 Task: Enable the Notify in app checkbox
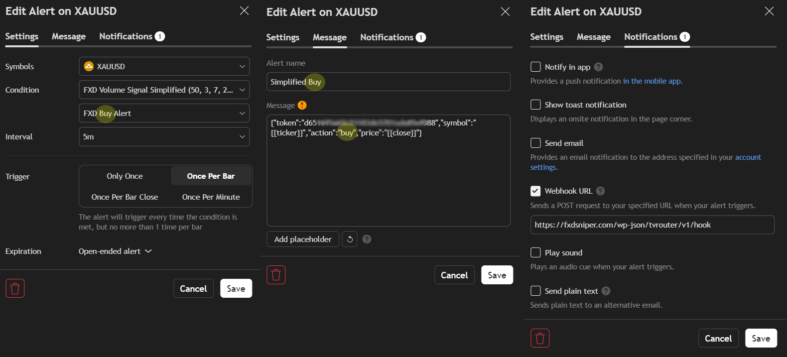click(x=535, y=67)
